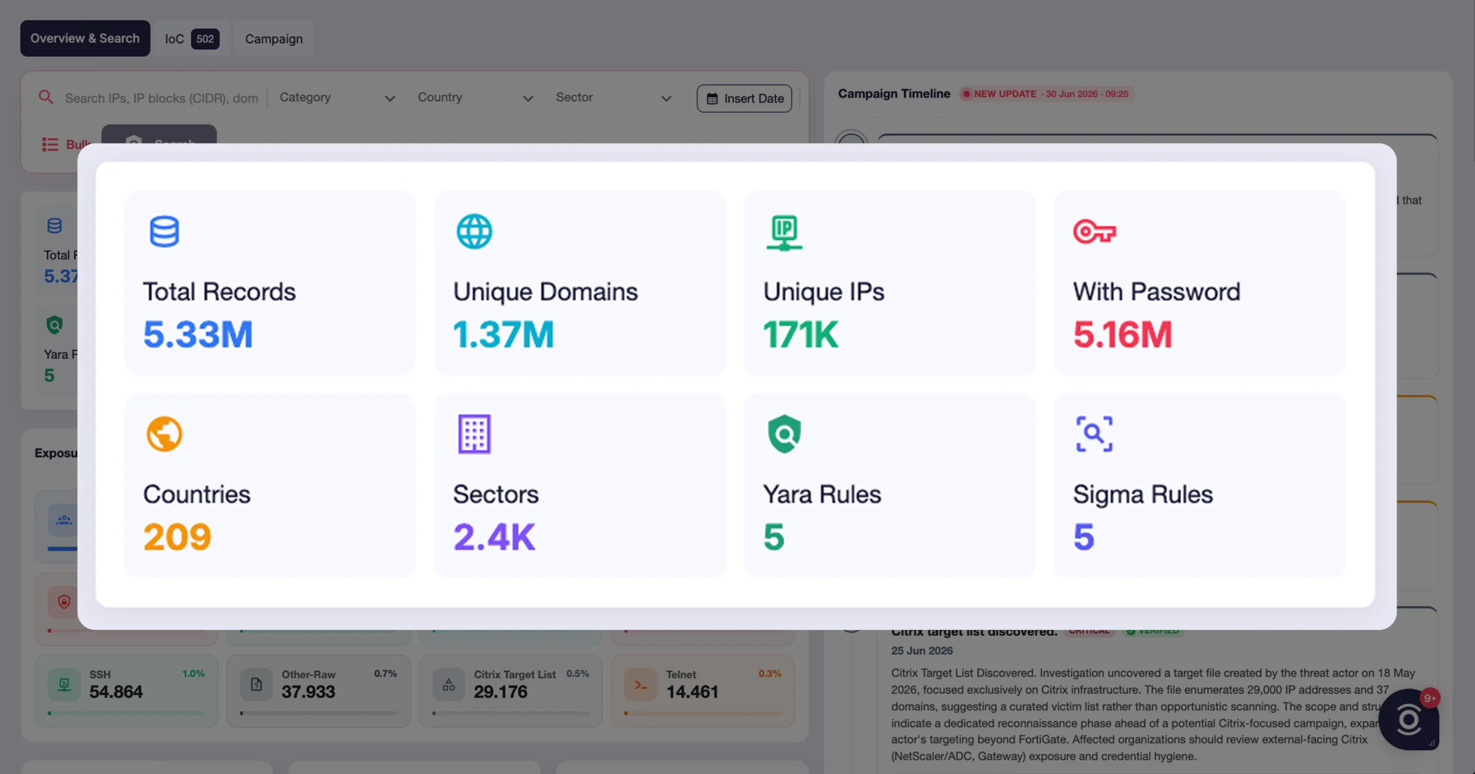This screenshot has height=774, width=1475.
Task: Click the SSH card progress bar
Action: [126, 714]
